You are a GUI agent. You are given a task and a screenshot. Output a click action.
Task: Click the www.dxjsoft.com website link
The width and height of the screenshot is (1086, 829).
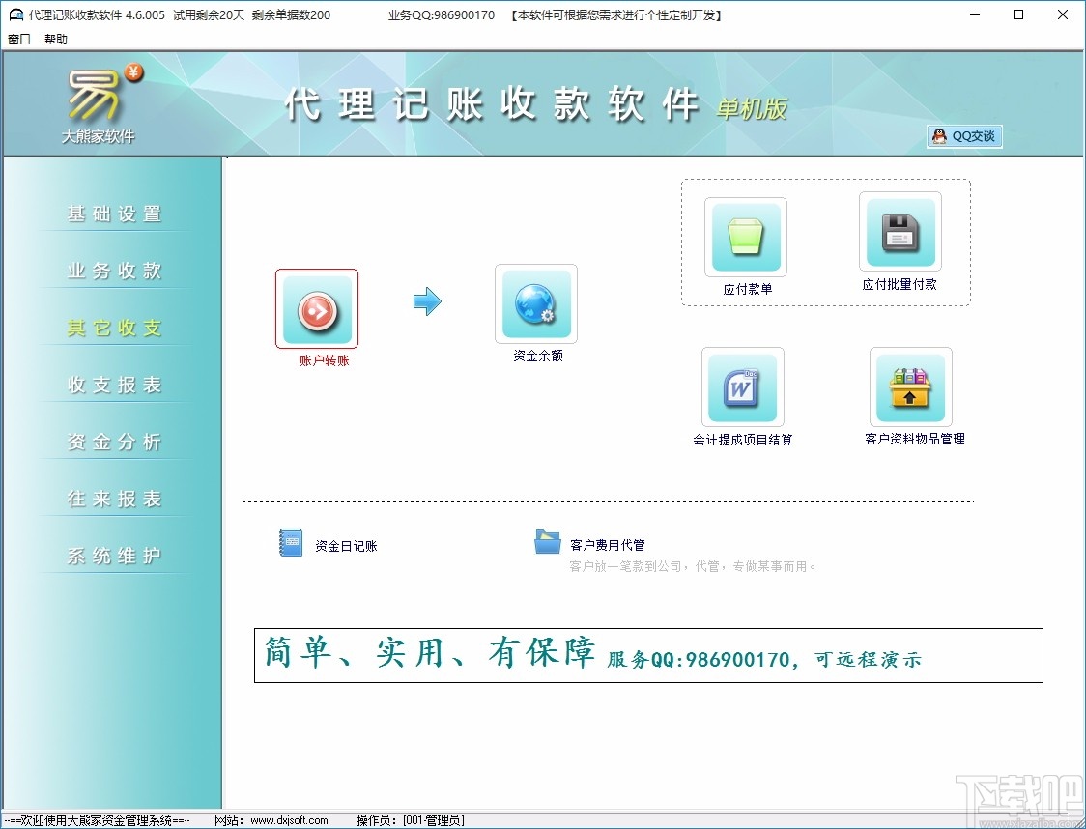pyautogui.click(x=290, y=819)
